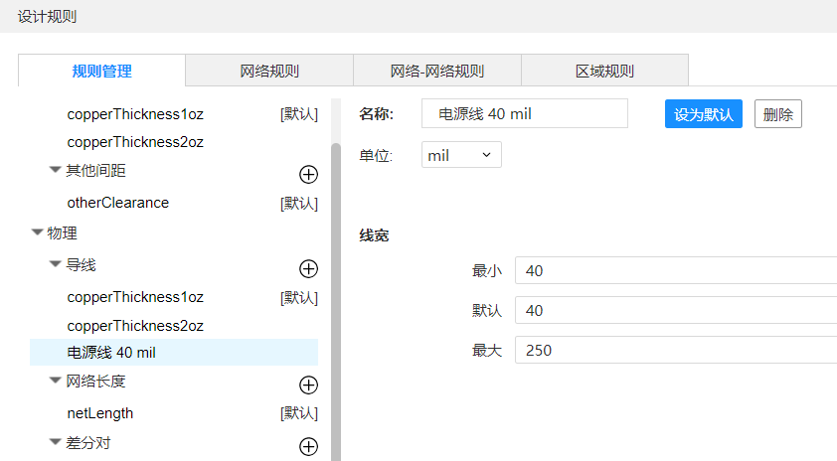Add a new 差分对 rule
This screenshot has height=461, width=837.
click(x=308, y=446)
